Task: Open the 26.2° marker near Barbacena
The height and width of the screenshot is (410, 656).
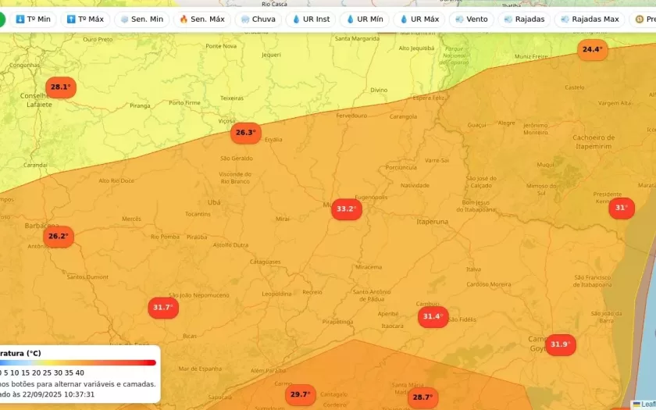Action: (x=58, y=237)
